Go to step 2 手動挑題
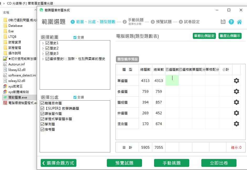This screenshot has height=170, width=247. tap(133, 22)
